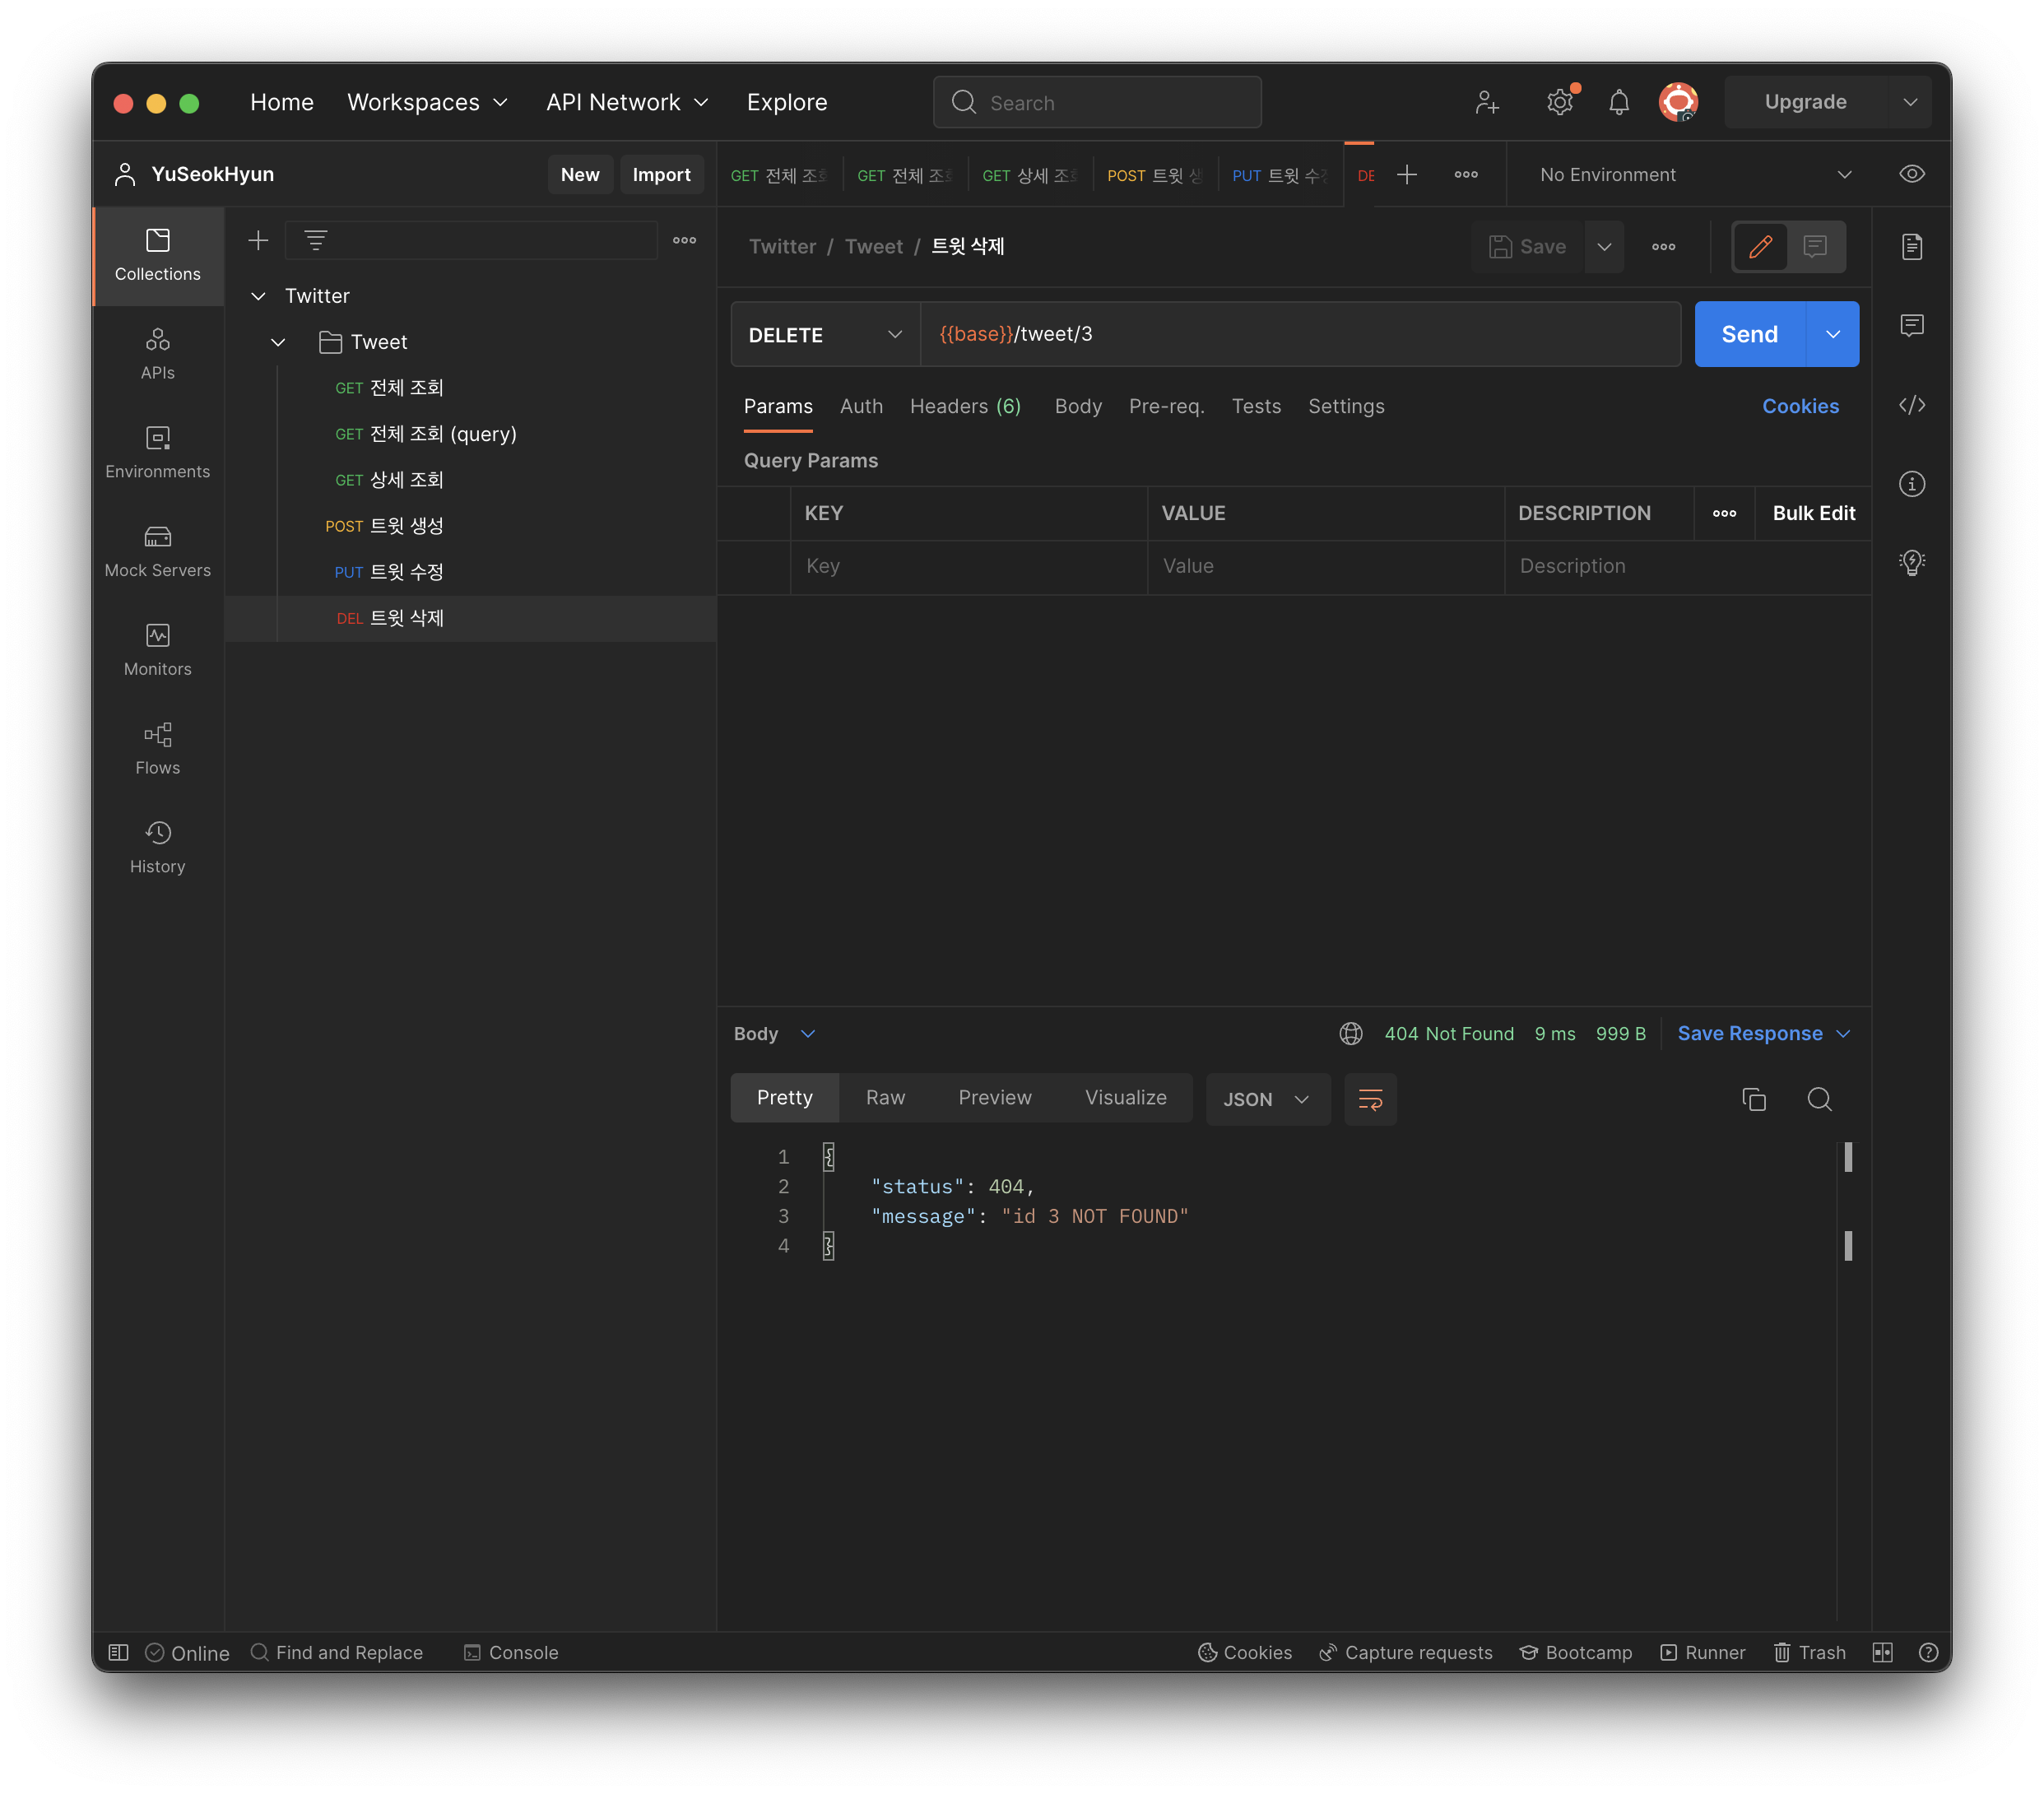Viewport: 2044px width, 1794px height.
Task: Toggle two-pane layout in status bar
Action: (x=1882, y=1652)
